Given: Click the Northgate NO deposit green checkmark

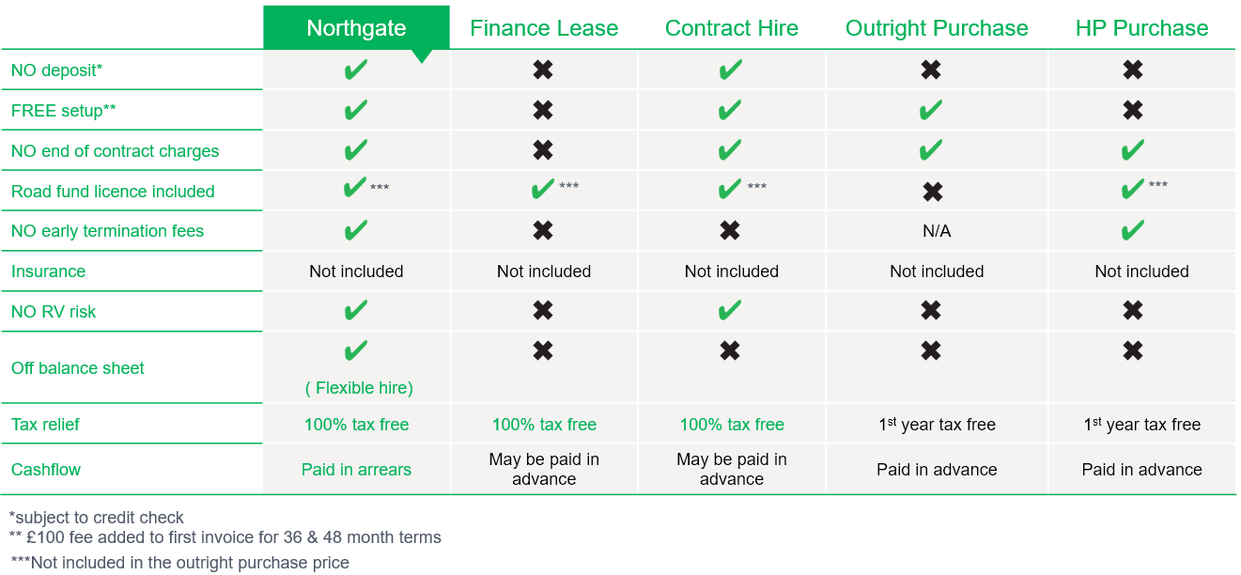Looking at the screenshot, I should 355,70.
